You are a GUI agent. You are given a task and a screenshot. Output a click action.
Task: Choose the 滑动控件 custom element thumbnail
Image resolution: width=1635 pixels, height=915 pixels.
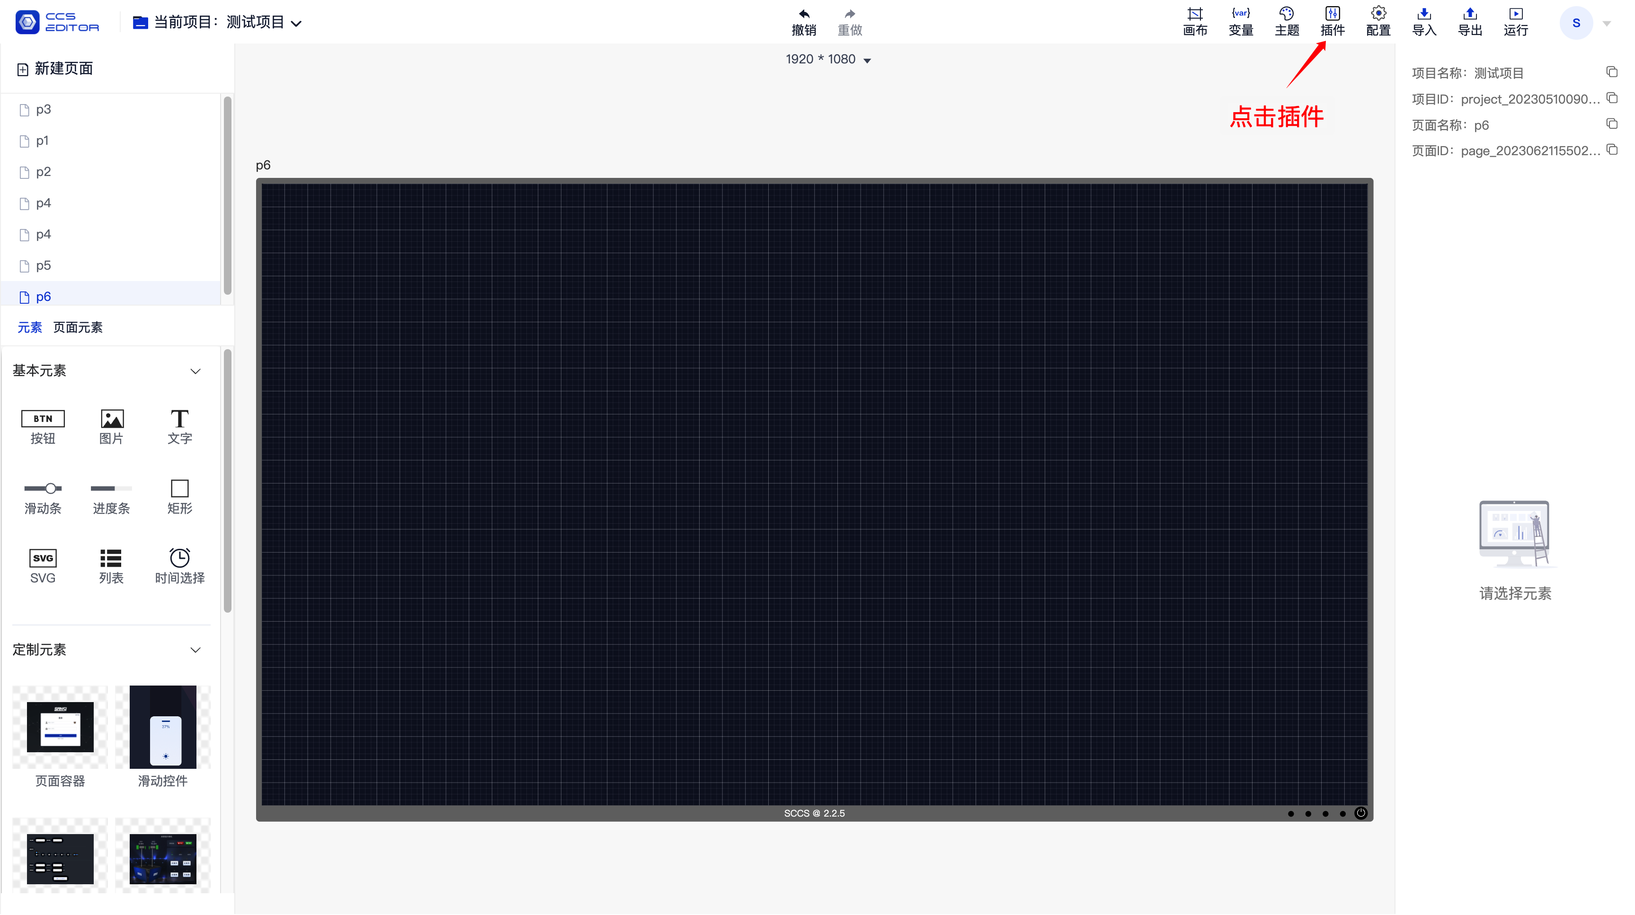[163, 737]
